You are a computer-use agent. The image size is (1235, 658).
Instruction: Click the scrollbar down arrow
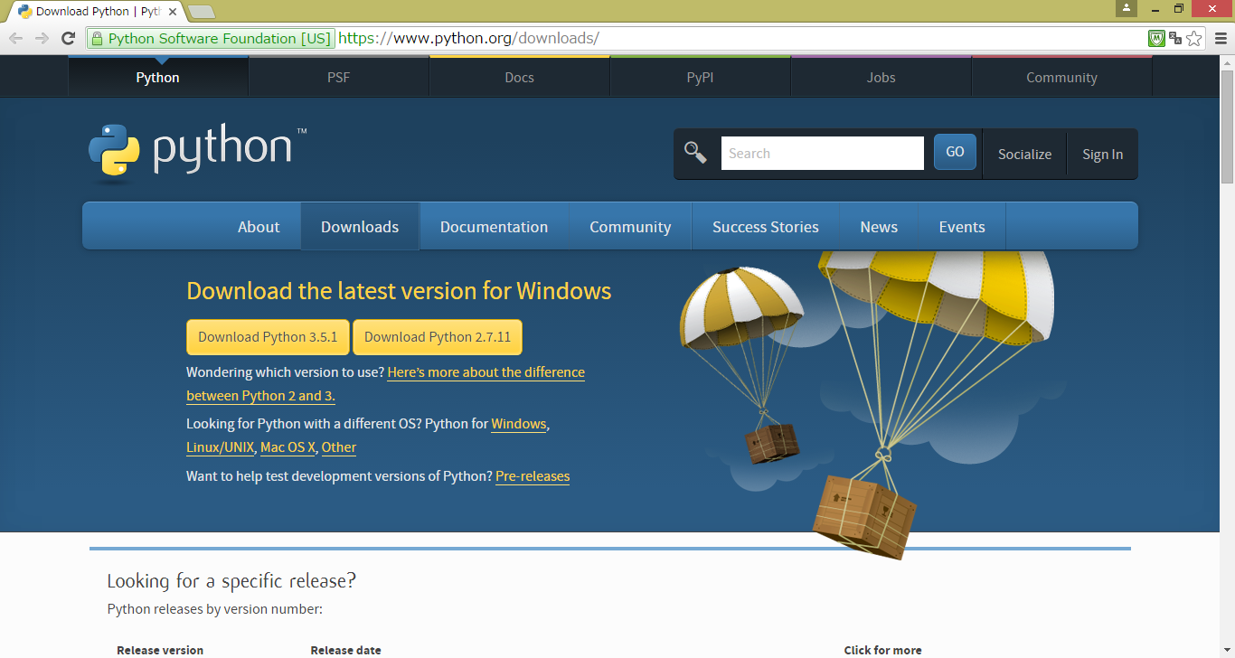(x=1227, y=651)
